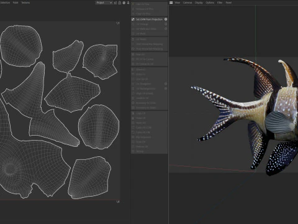
Task: Click the Remove UV Pins command
Action: 149,9
